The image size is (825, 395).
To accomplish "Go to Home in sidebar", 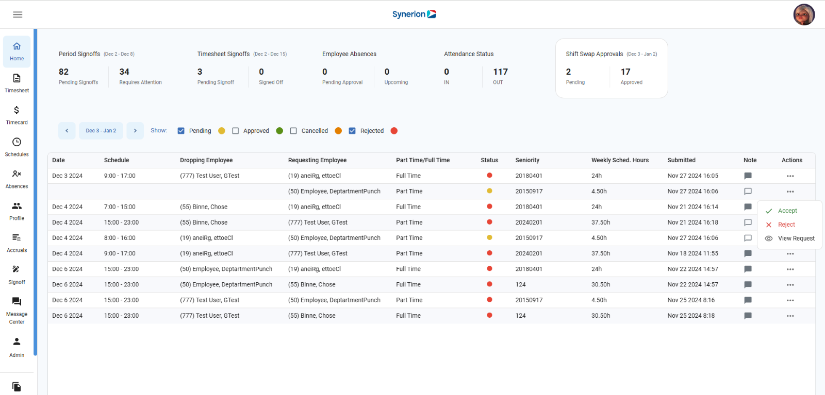I will pos(17,51).
